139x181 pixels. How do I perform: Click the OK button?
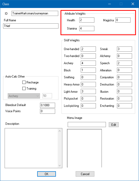click(x=46, y=174)
